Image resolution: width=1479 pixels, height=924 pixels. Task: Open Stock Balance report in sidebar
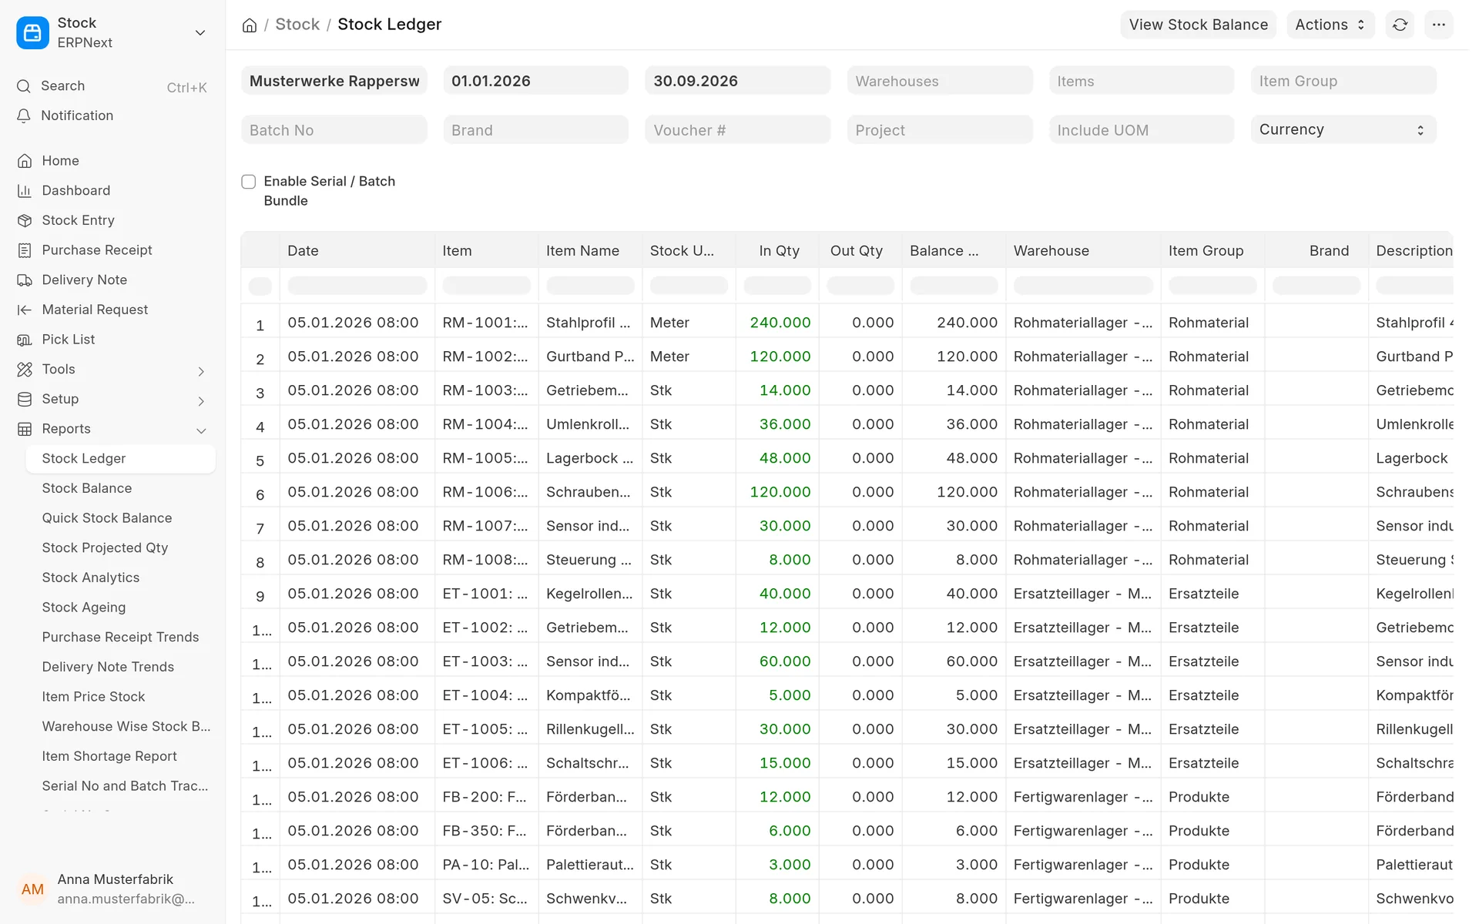87,488
